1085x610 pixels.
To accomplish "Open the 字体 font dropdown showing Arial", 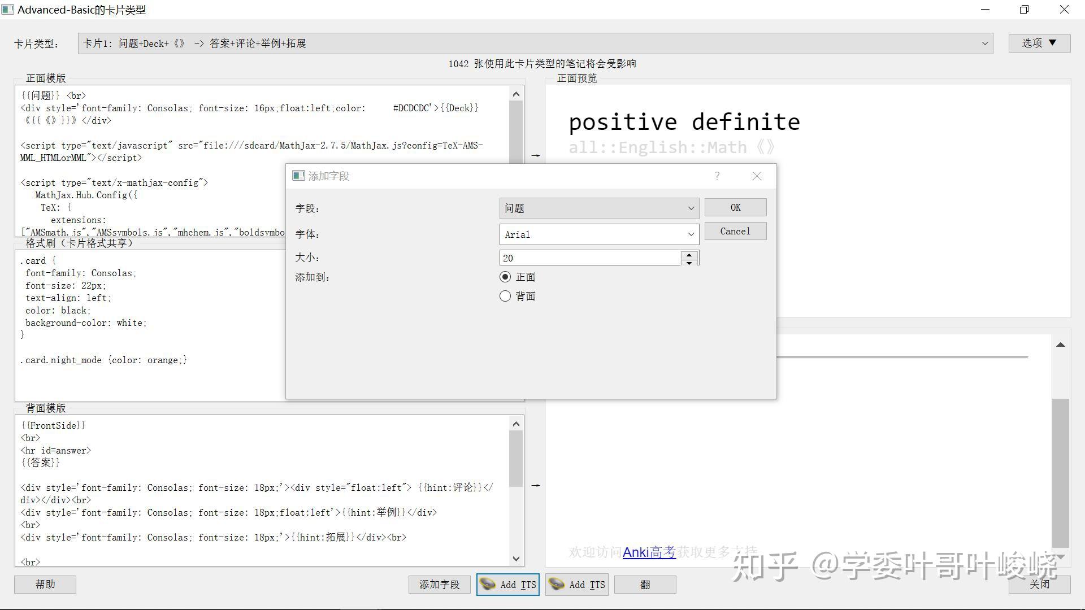I will coord(599,234).
